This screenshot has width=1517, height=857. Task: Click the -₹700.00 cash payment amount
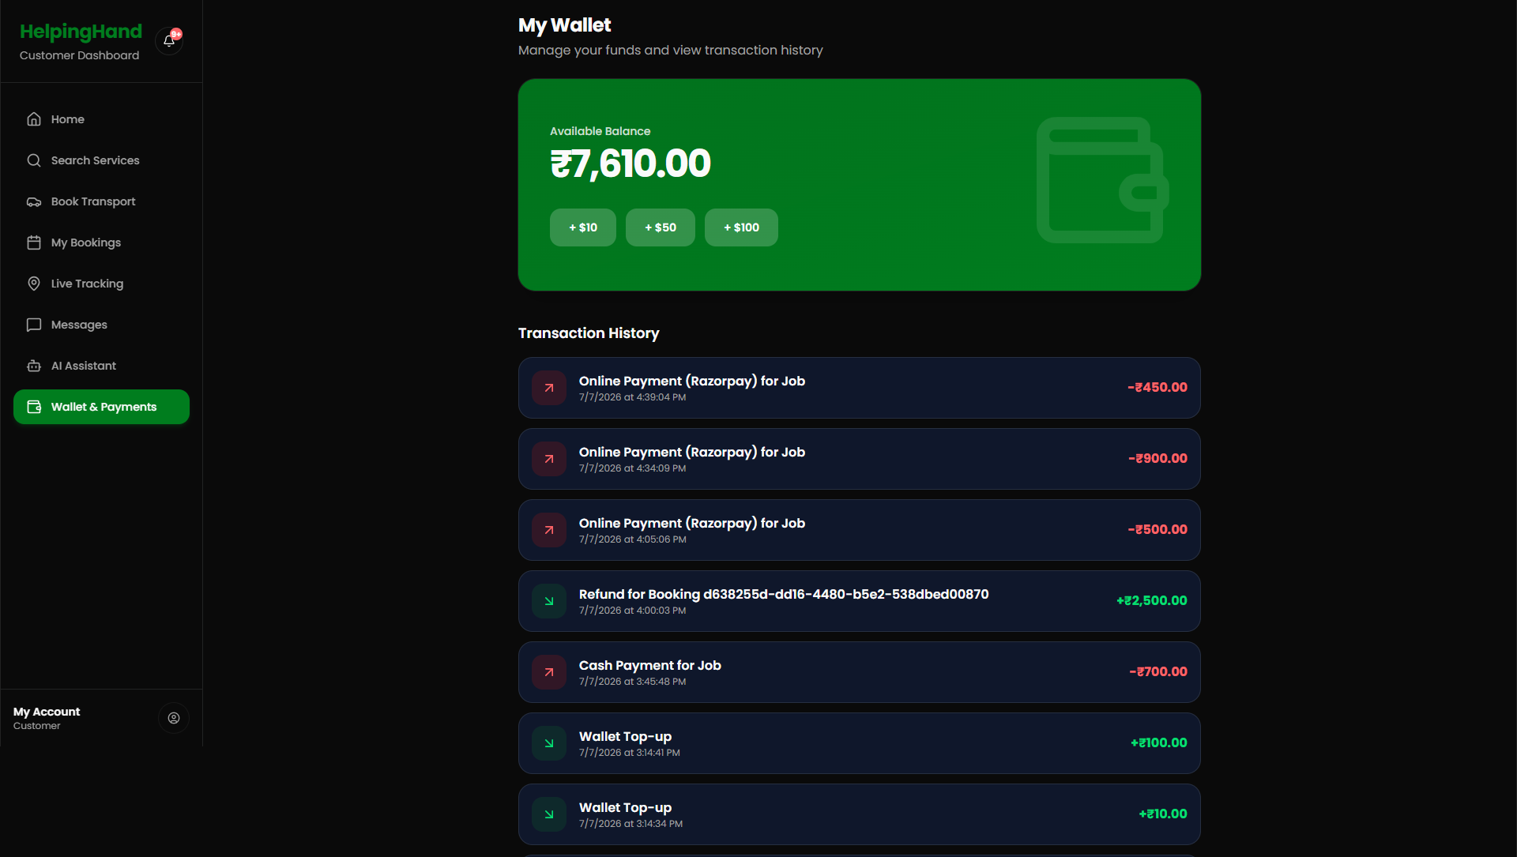coord(1158,671)
